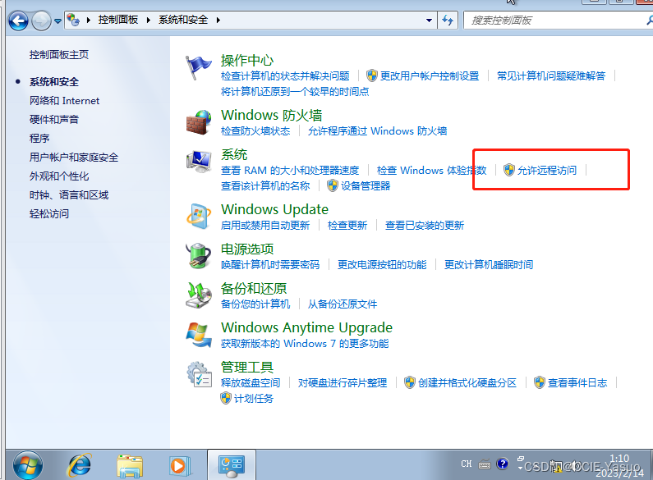Open 更改电源按钮的功能 link
Viewport: 653px width, 480px height.
click(382, 265)
